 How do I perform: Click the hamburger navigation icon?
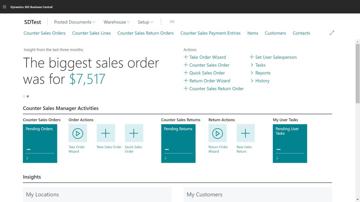tap(172, 21)
